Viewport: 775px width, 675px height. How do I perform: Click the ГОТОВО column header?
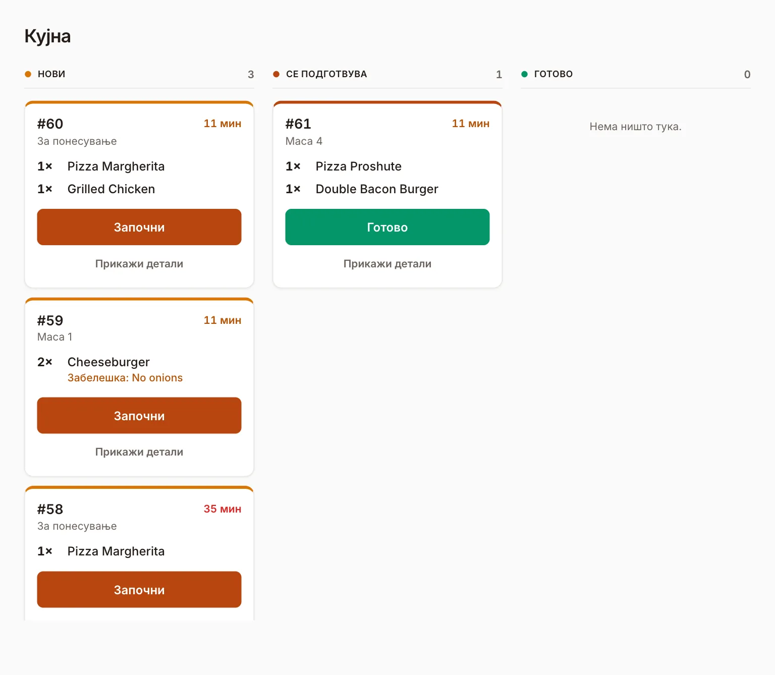point(553,74)
